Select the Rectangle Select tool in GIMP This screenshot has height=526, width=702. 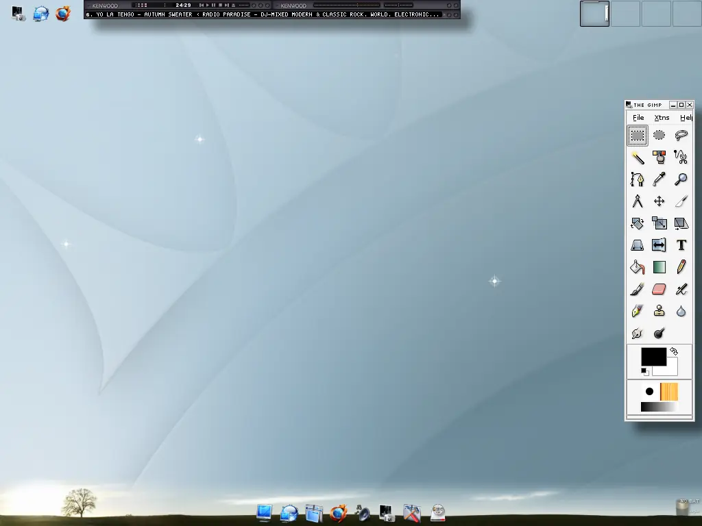(637, 136)
